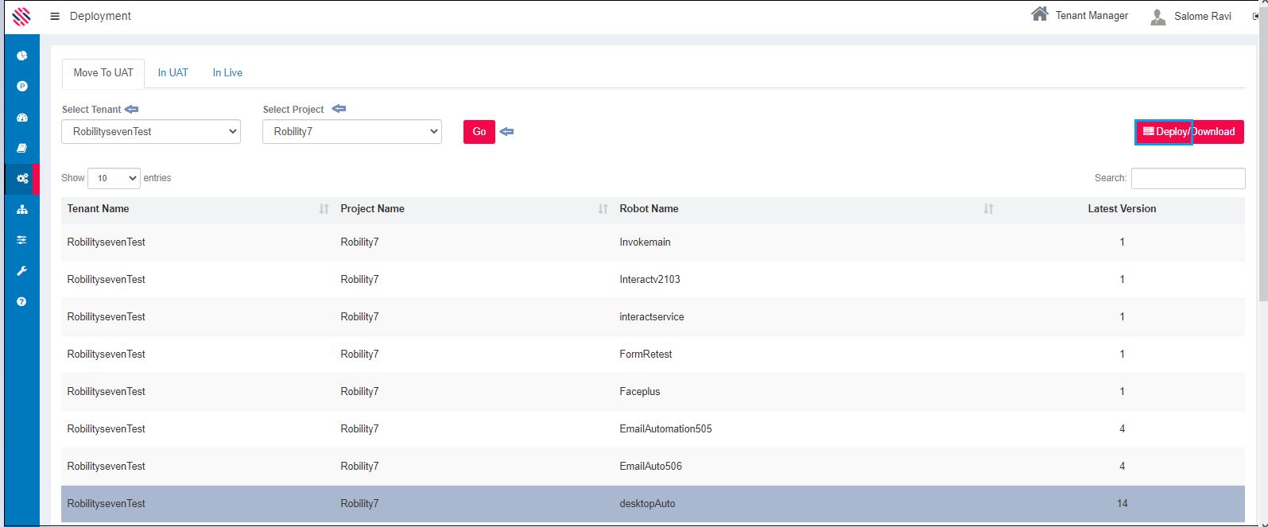Viewport: 1268px width, 527px height.
Task: Click the Tenant Manager home icon
Action: (x=1039, y=14)
